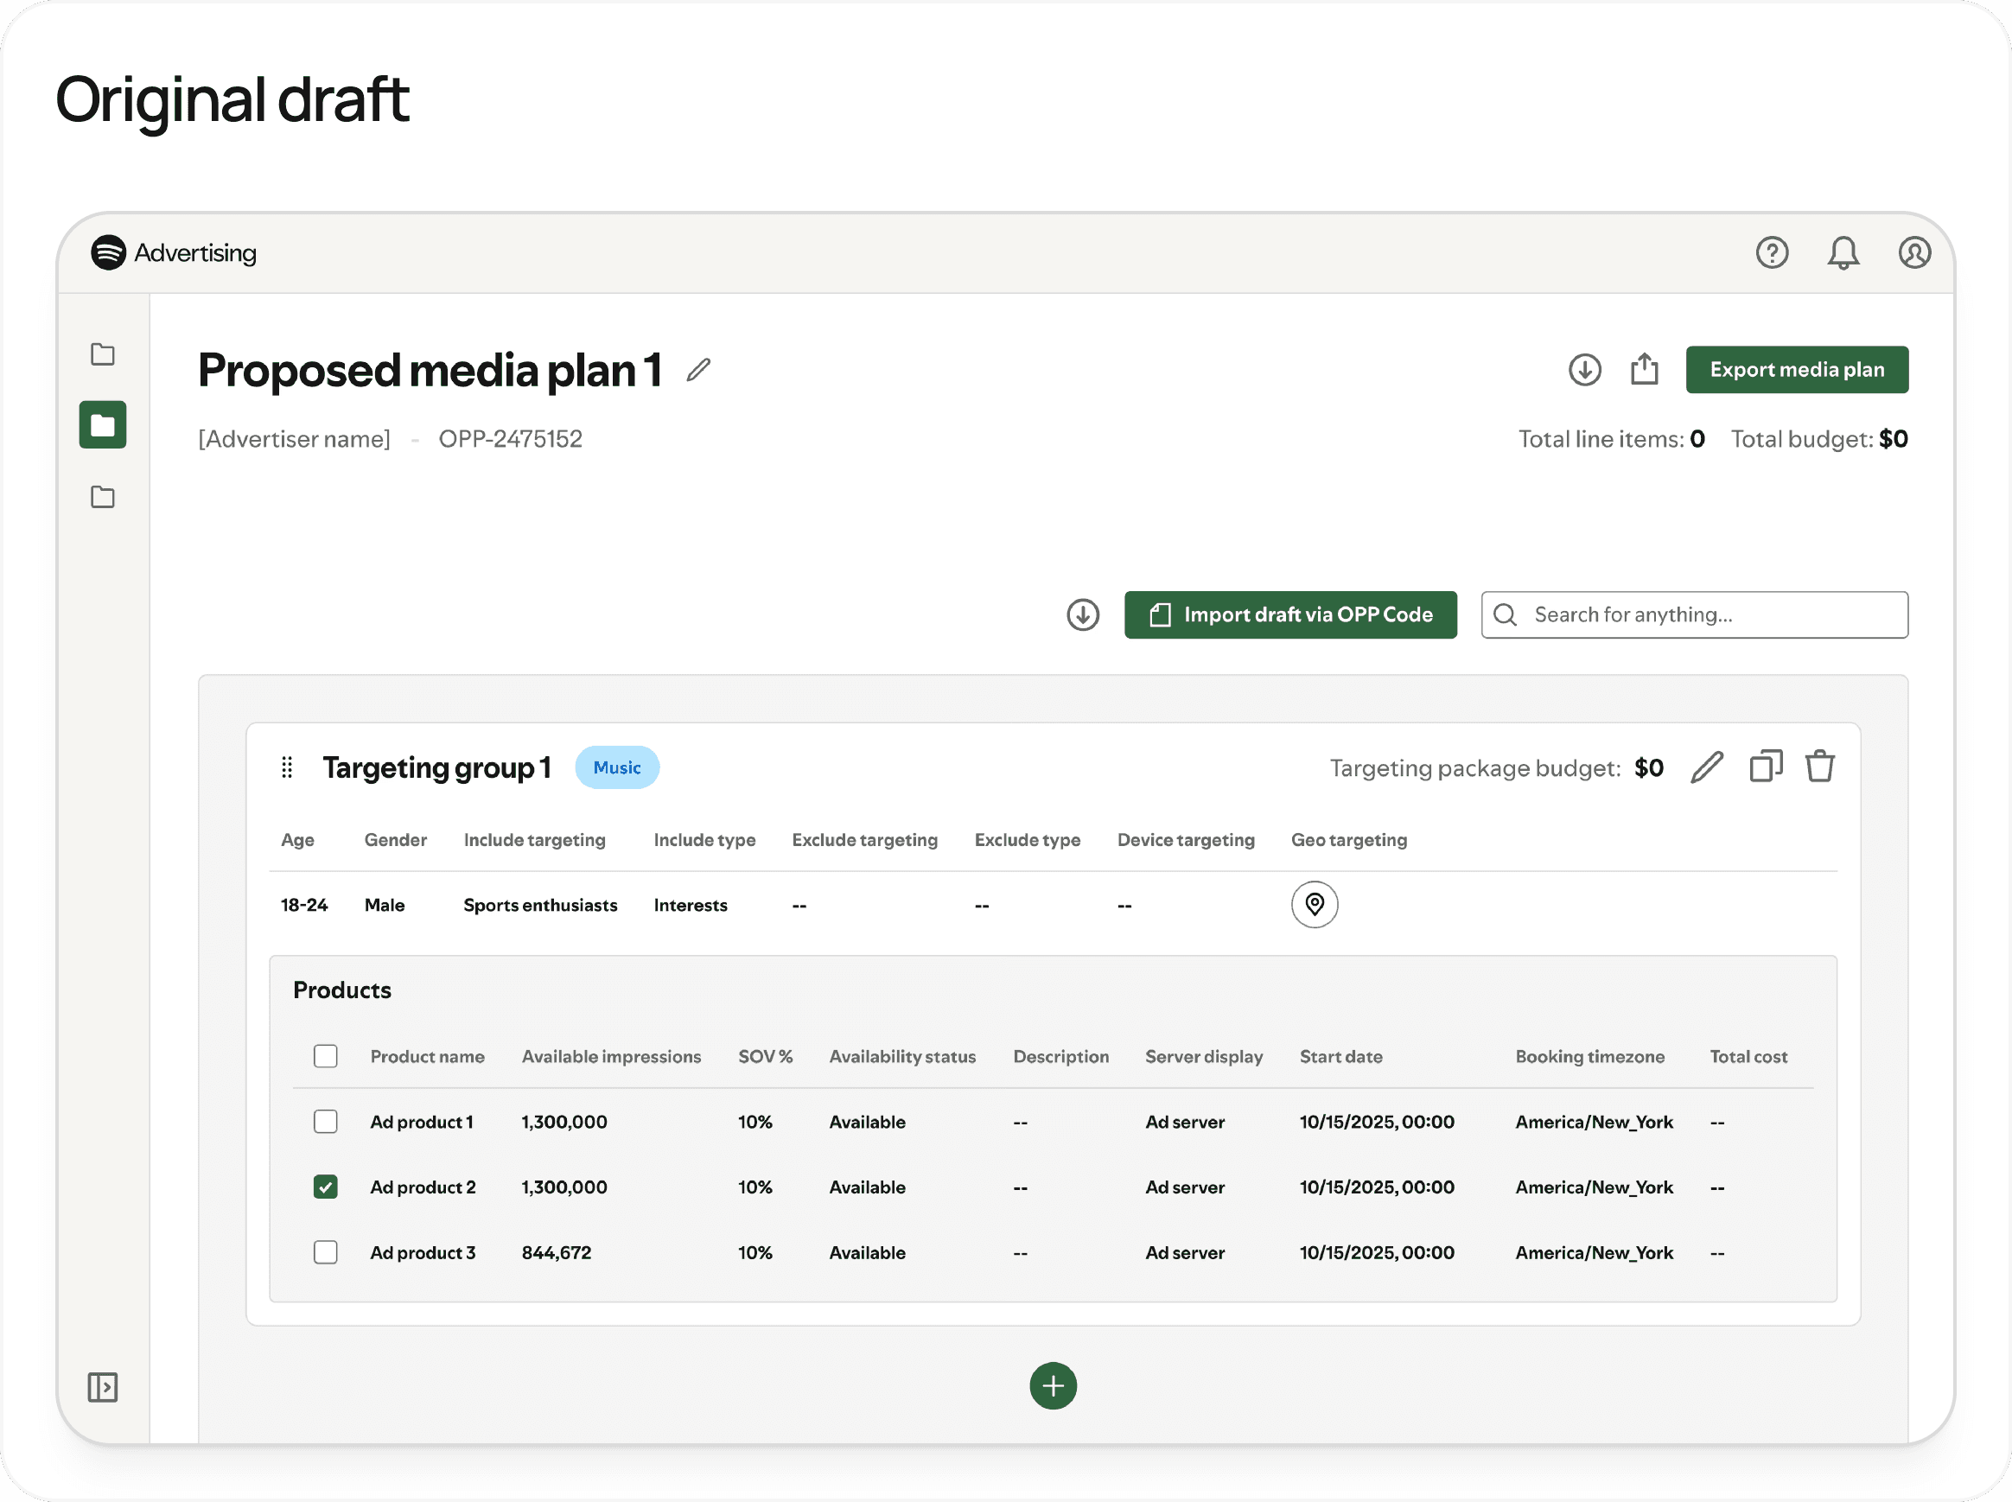
Task: Select the active green folder sidebar item
Action: [x=103, y=424]
